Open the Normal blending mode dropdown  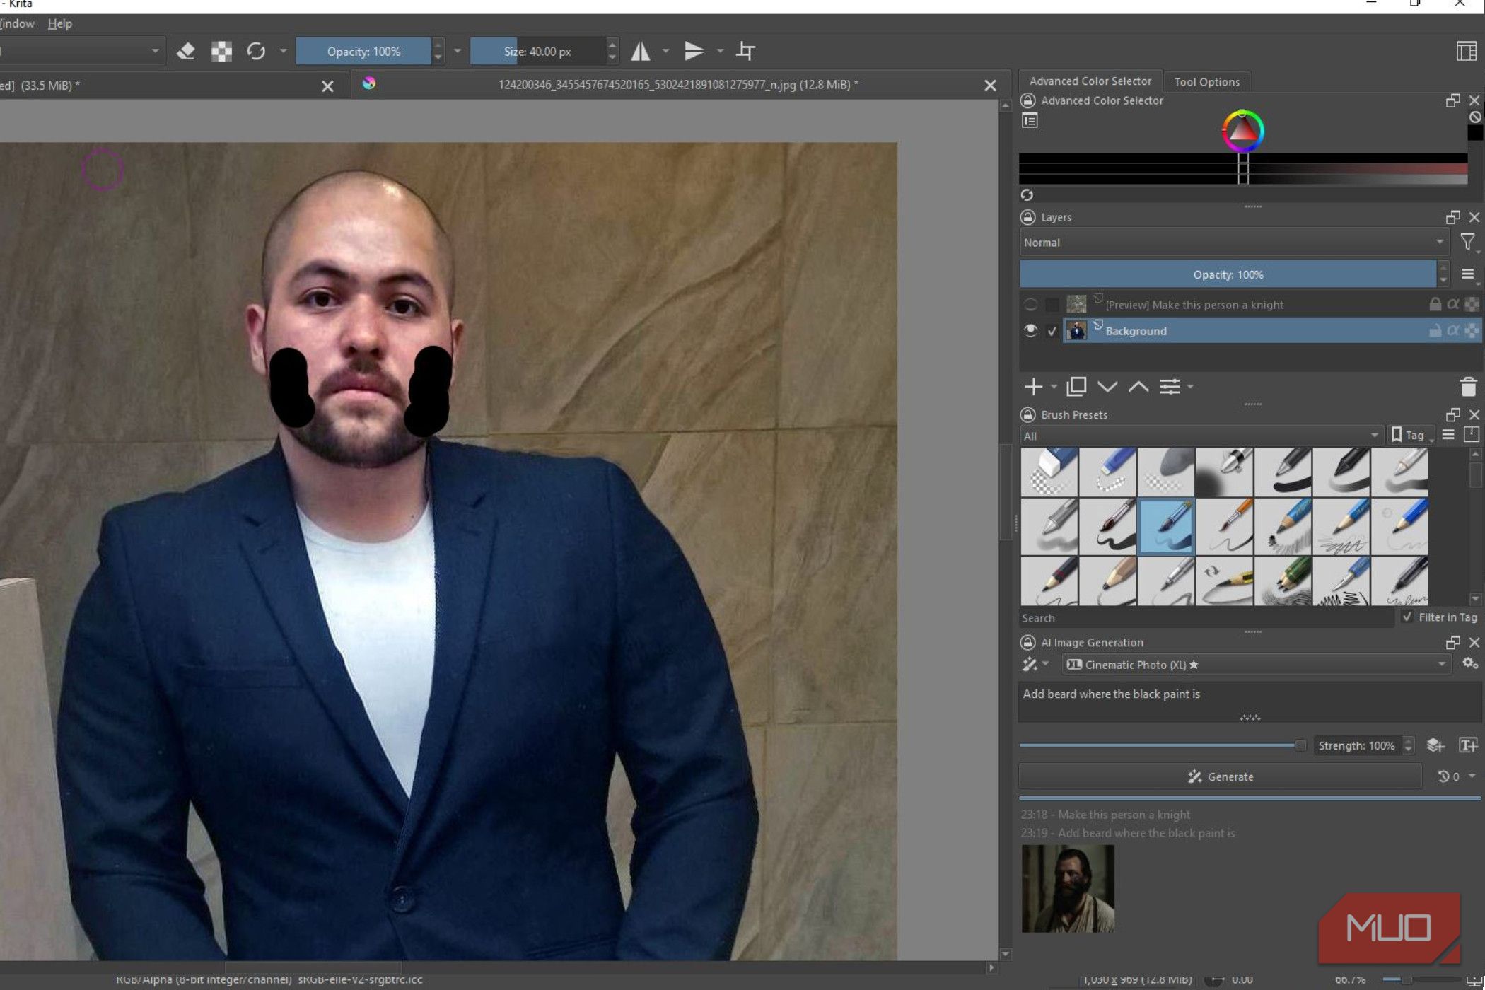coord(1235,243)
